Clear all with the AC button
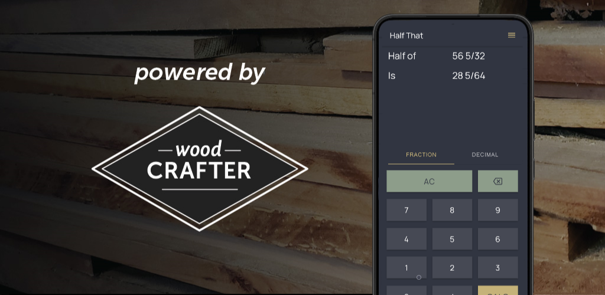Viewport: 605px width, 295px height. point(429,181)
